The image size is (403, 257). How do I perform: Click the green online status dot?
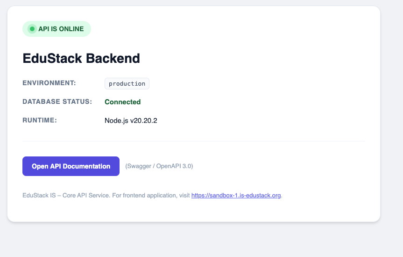(32, 29)
